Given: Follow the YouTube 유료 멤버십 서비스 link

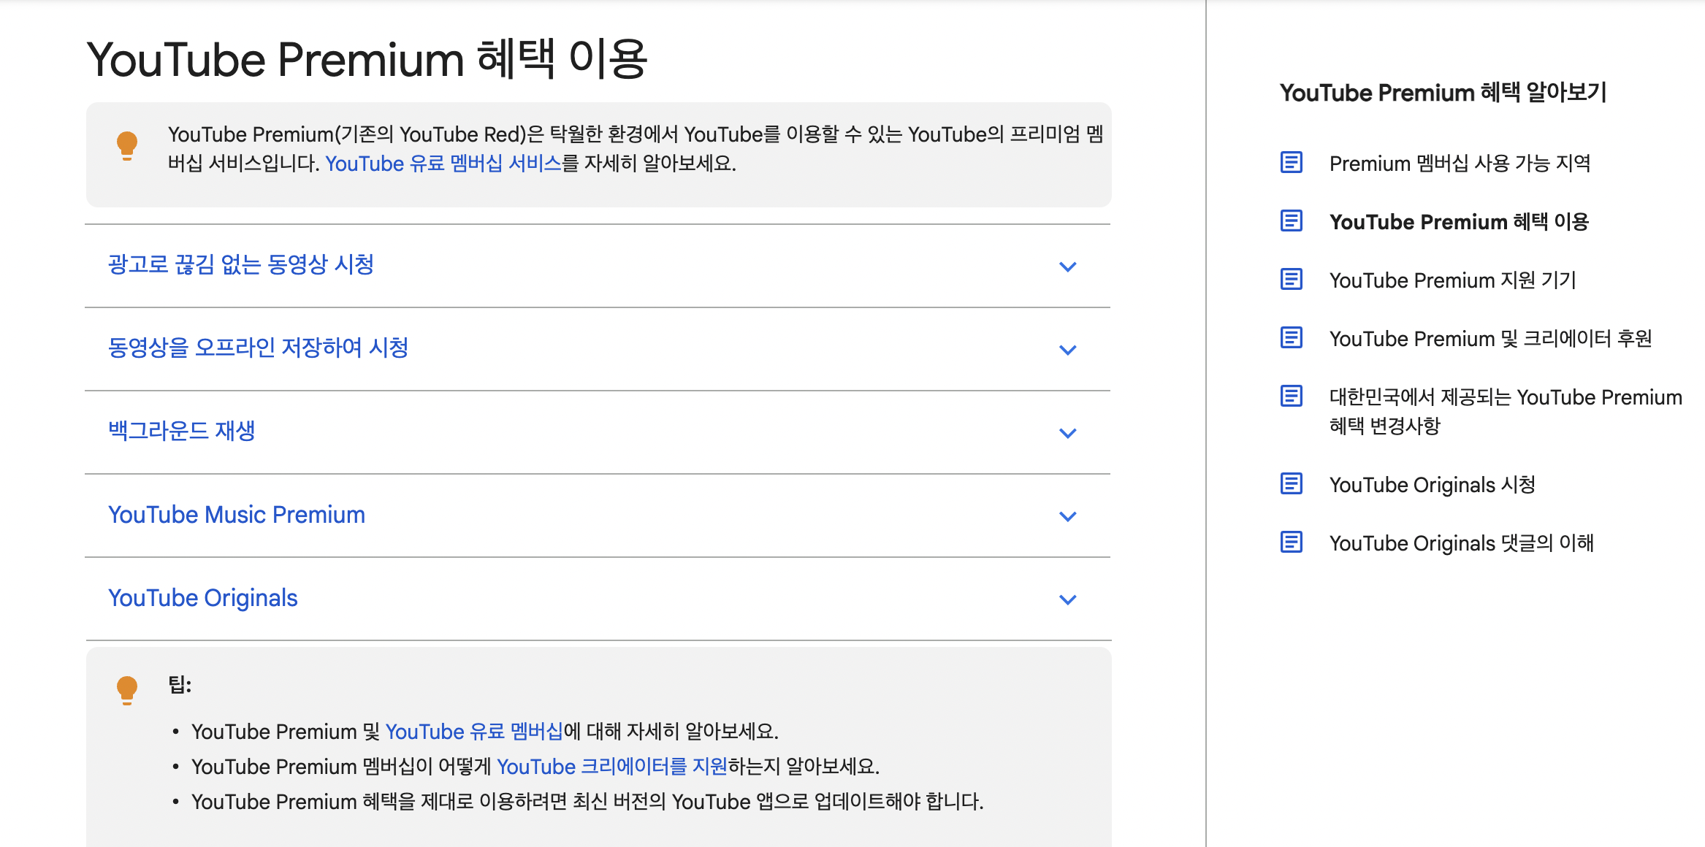Looking at the screenshot, I should click(443, 164).
